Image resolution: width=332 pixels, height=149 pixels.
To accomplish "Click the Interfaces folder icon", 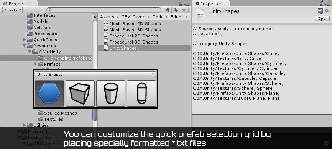I will [x=30, y=15].
